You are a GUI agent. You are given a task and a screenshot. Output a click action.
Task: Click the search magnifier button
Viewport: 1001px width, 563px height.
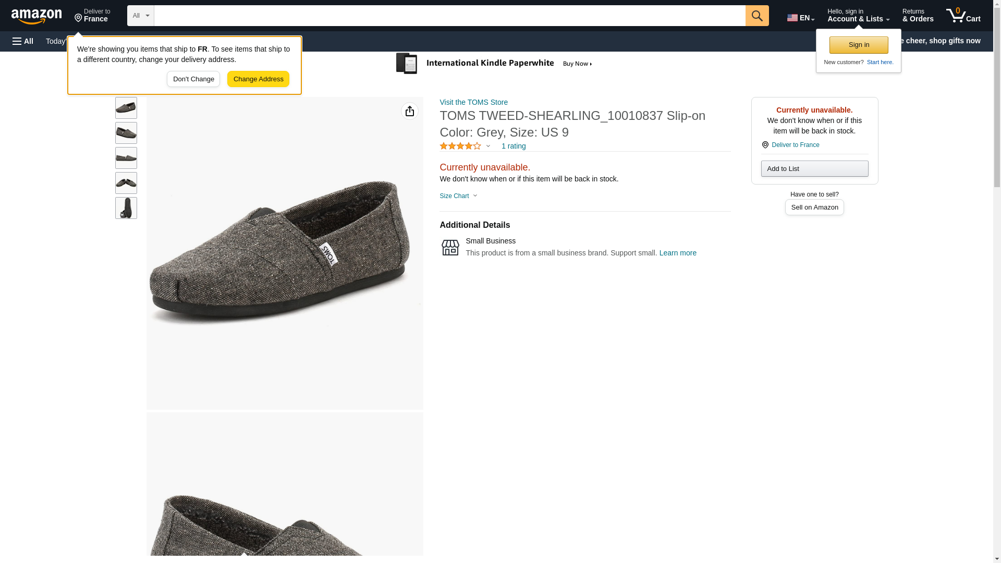(x=756, y=16)
